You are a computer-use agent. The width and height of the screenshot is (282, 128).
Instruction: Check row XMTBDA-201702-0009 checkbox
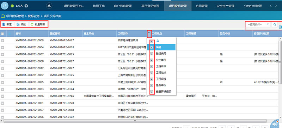pos(2,41)
